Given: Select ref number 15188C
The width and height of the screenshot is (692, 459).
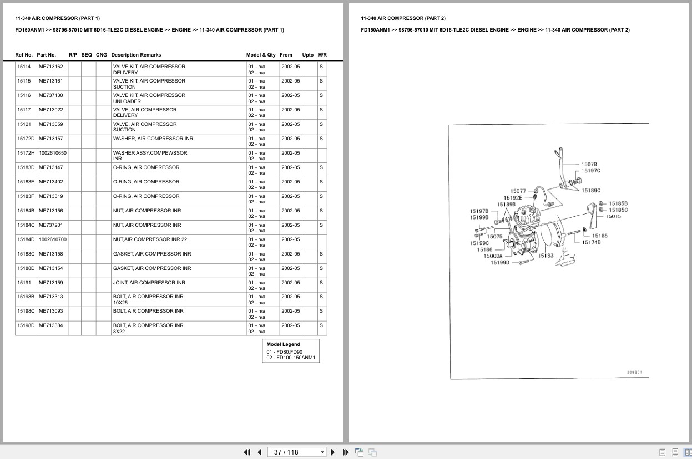Looking at the screenshot, I should (26, 254).
